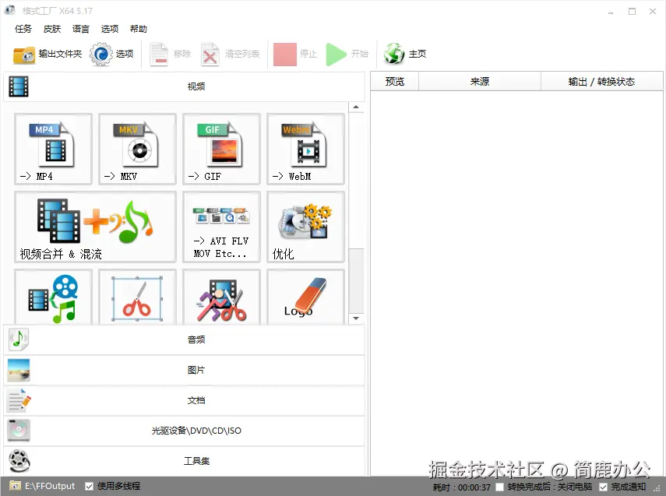Open the MKV converter
The height and width of the screenshot is (496, 666).
(136, 149)
